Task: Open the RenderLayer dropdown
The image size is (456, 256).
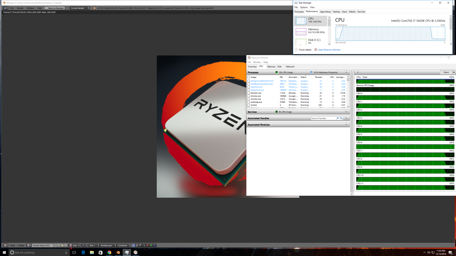Action: (x=108, y=245)
